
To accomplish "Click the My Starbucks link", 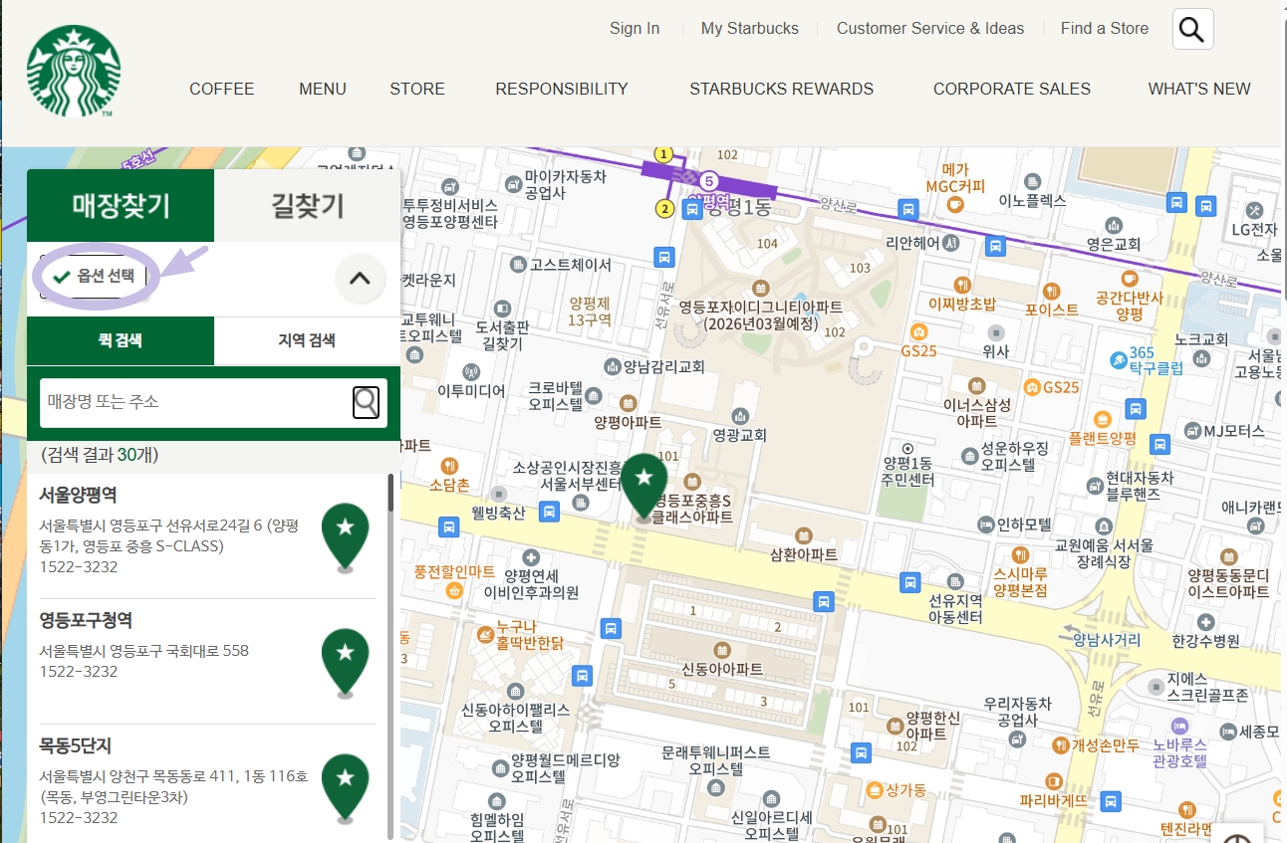I will pyautogui.click(x=750, y=28).
